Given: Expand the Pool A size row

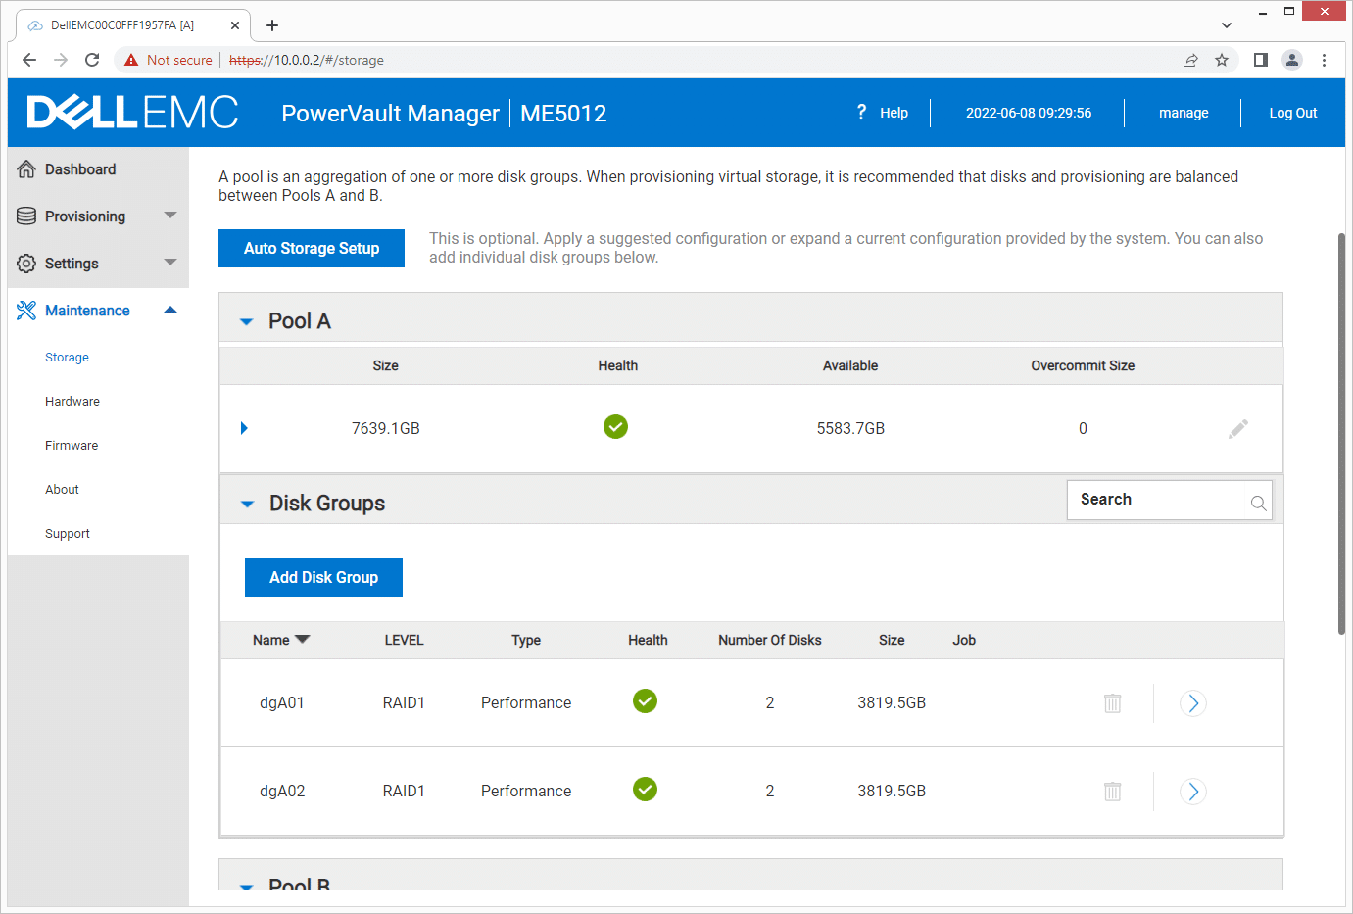Looking at the screenshot, I should 244,428.
